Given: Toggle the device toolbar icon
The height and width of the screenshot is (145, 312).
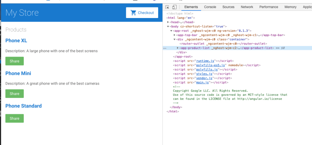Looking at the screenshot, I should tap(174, 7).
